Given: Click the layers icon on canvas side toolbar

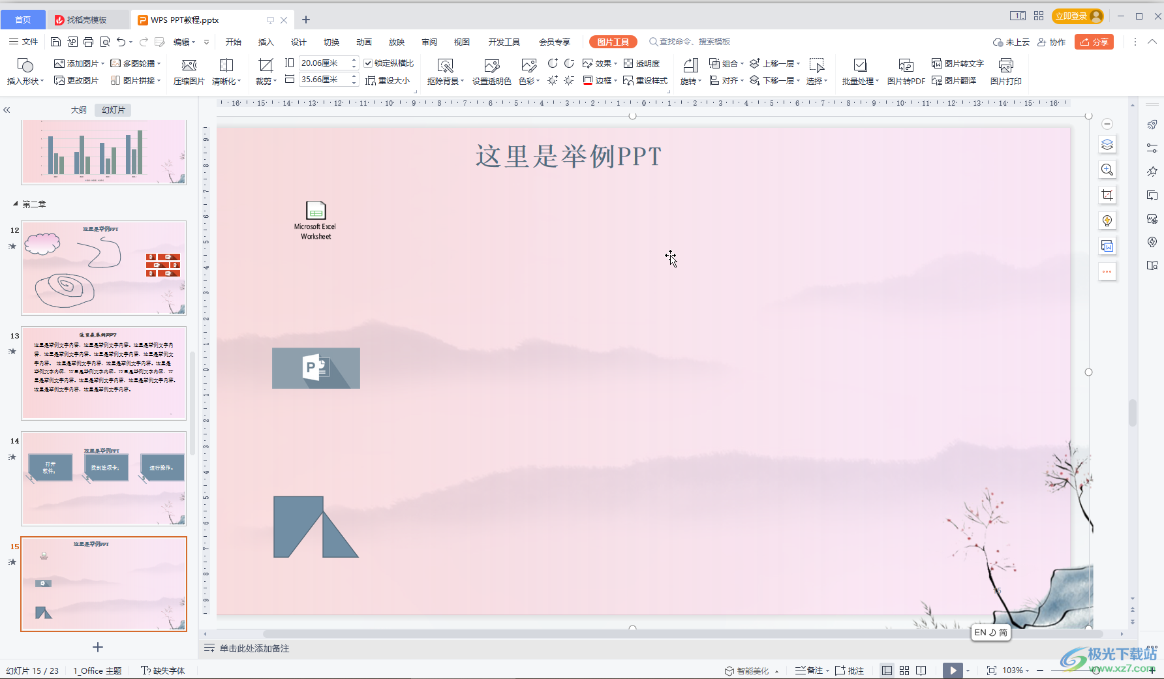Looking at the screenshot, I should click(x=1107, y=144).
